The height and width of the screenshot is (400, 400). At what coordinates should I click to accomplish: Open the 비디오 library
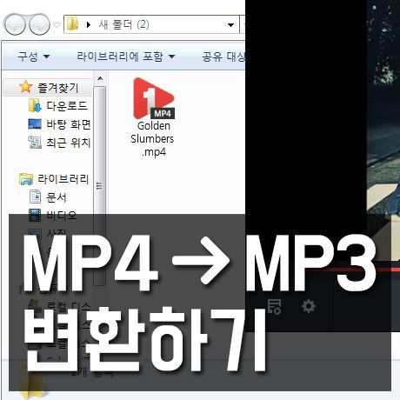point(62,216)
